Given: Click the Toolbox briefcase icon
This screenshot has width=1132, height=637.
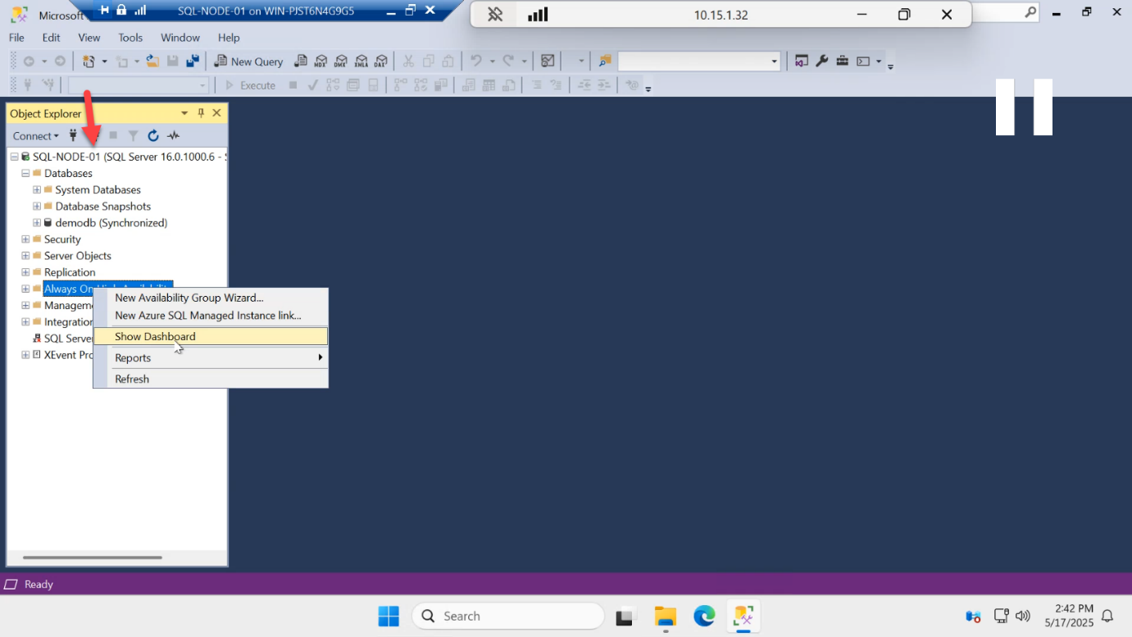Looking at the screenshot, I should (842, 61).
